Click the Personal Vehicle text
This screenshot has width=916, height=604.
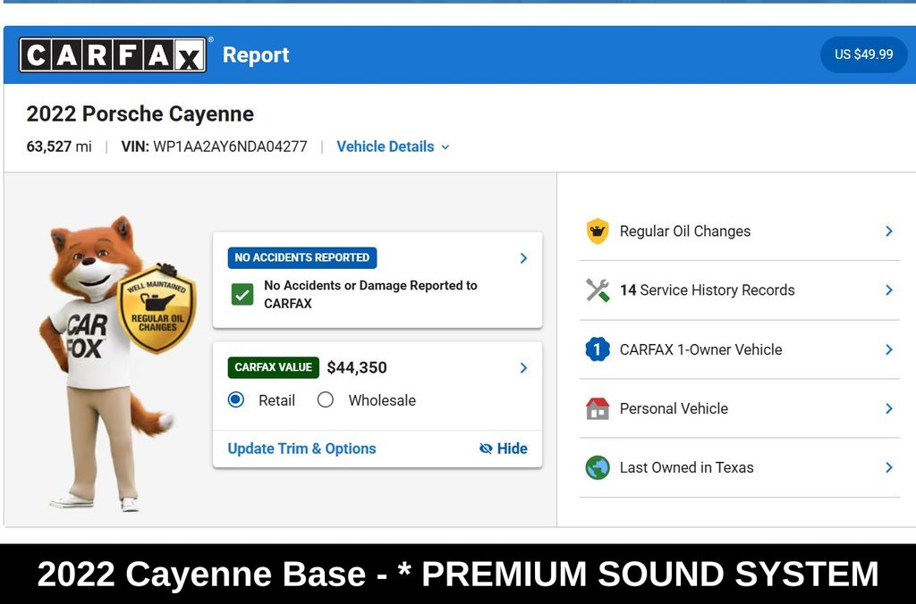point(674,408)
